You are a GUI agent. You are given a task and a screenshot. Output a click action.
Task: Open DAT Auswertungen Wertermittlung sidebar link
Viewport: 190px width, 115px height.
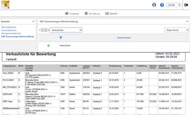pos(18,37)
